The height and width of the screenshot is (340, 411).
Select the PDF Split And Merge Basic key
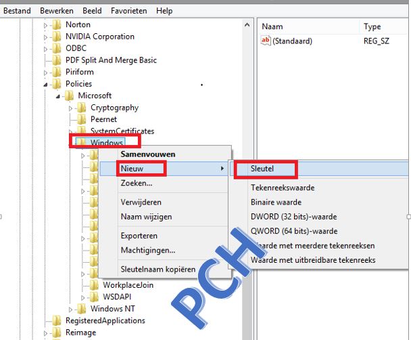111,60
